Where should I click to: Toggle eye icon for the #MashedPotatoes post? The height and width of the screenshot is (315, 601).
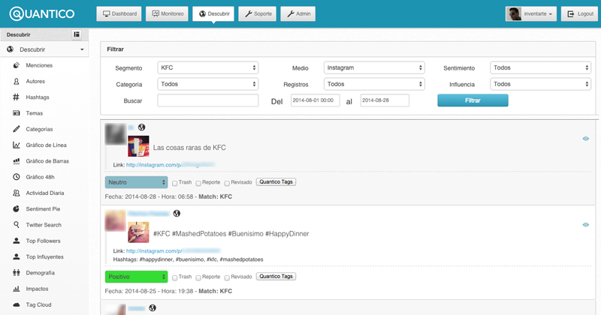586,225
